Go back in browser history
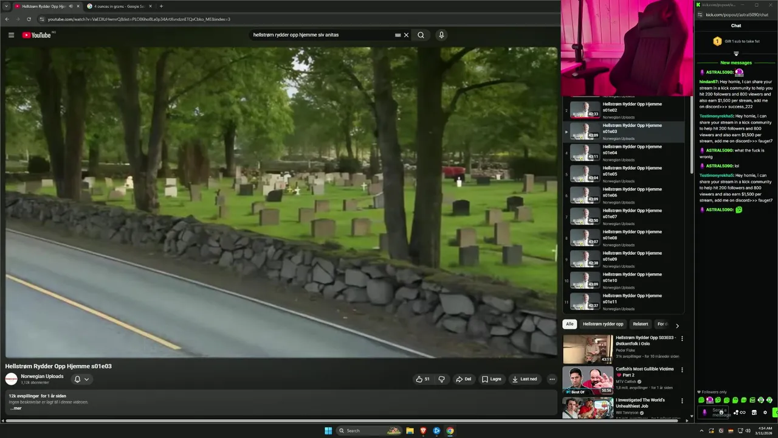 (x=7, y=19)
